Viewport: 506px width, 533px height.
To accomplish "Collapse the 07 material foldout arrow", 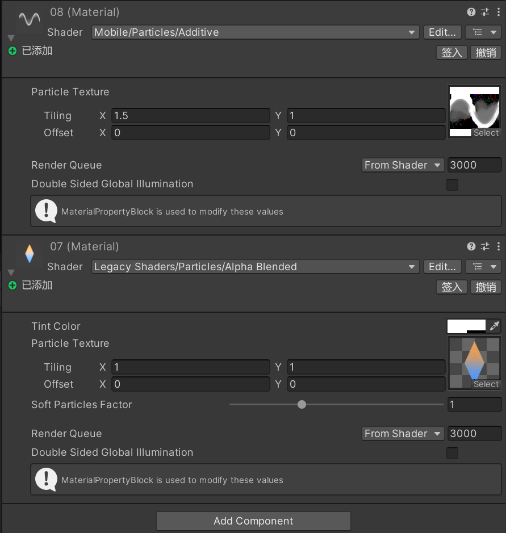I will point(11,272).
